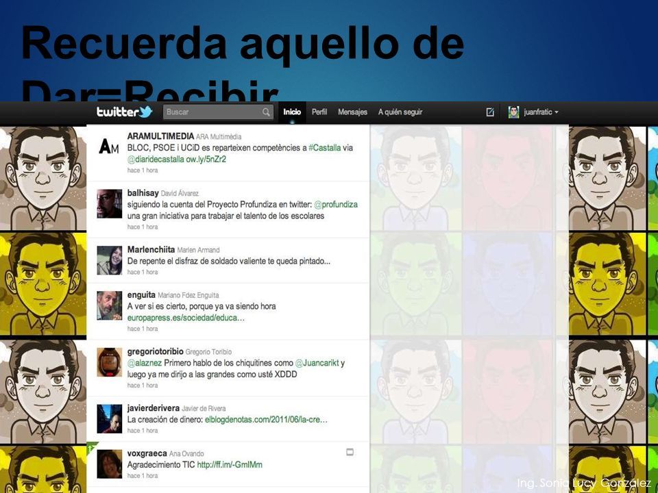Open the Perfil tab
Screen dimensions: 658x493
[319, 112]
